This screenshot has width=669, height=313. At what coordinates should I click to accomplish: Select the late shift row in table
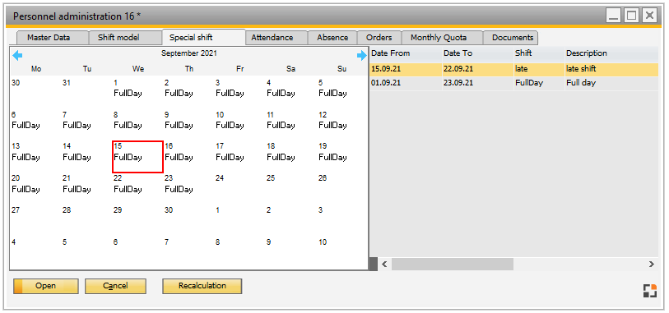coord(513,69)
